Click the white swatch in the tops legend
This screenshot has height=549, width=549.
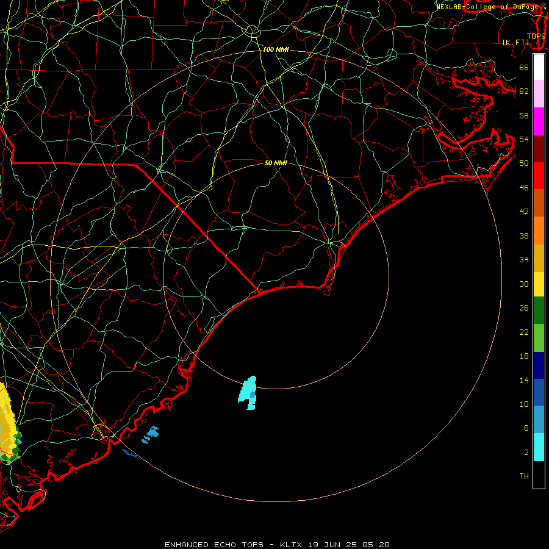539,67
